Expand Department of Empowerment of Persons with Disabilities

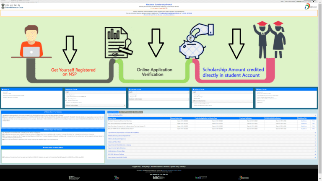click(x=212, y=133)
